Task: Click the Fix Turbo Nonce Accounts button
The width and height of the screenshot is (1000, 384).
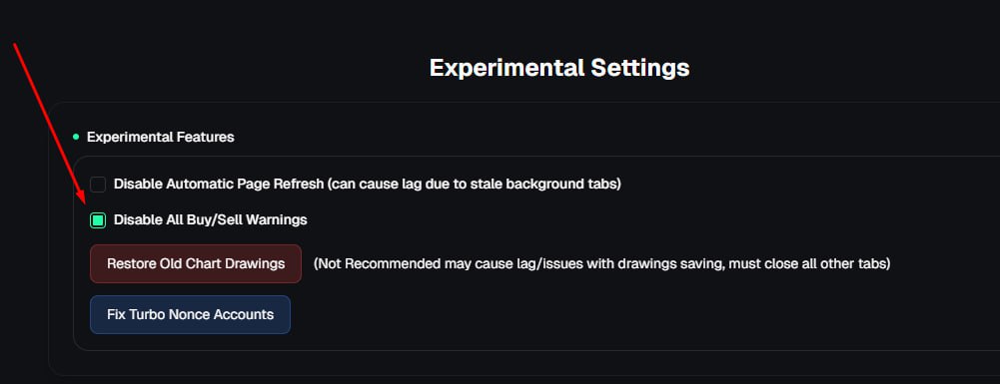Action: (190, 314)
